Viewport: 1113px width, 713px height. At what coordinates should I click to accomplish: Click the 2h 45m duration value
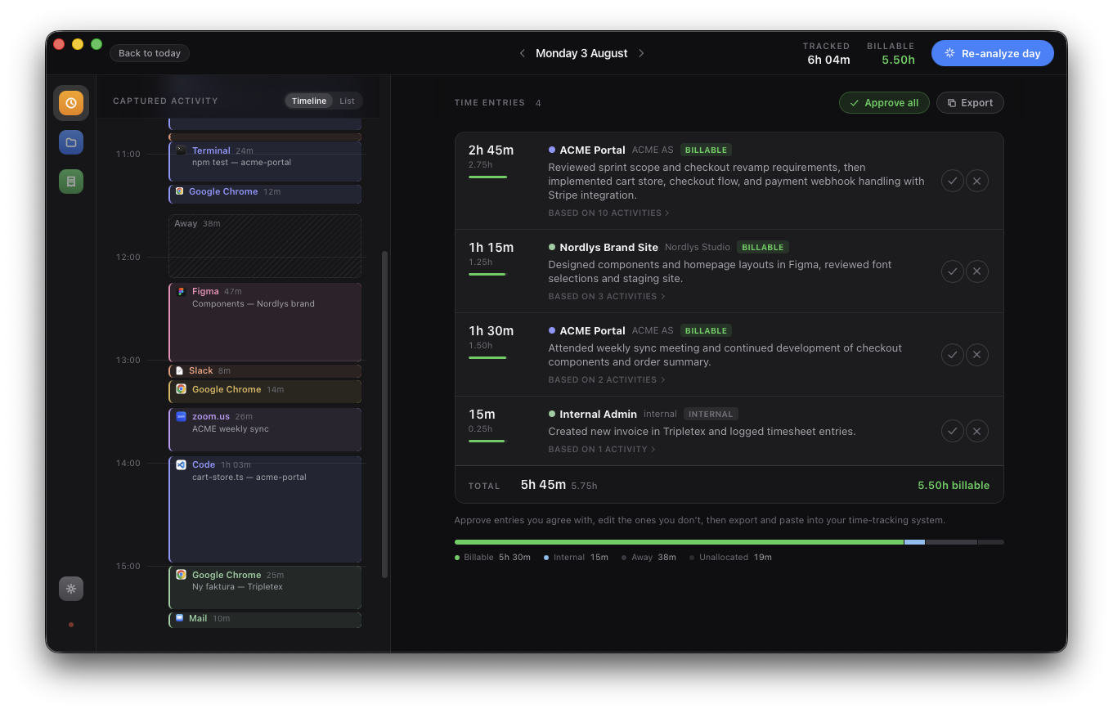click(x=491, y=150)
